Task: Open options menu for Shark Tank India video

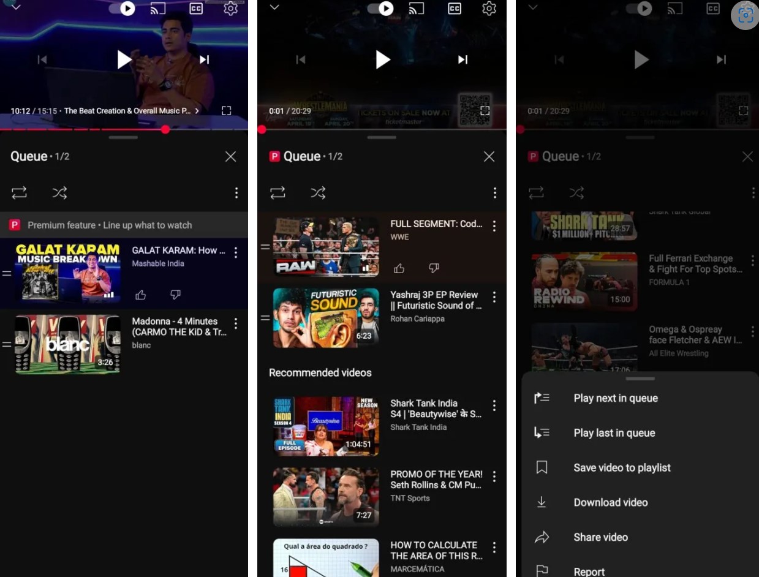Action: coord(494,405)
